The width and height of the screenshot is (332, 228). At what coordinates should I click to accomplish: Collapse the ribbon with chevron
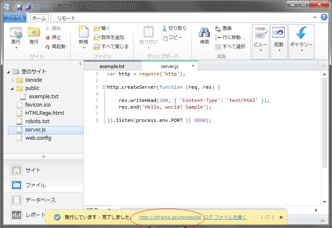[315, 17]
